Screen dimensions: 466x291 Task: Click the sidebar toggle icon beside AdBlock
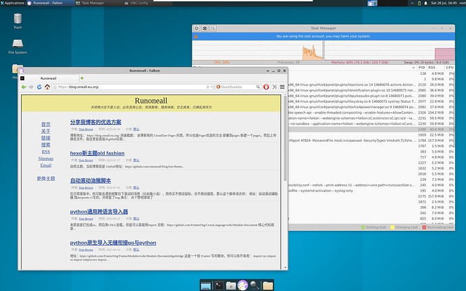[x=274, y=87]
